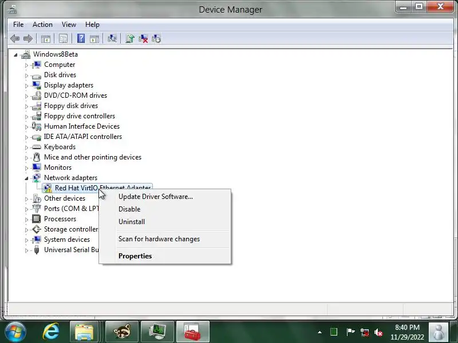Open File Explorer folder taskbar icon
Screen dimensions: 458x343
(84, 332)
